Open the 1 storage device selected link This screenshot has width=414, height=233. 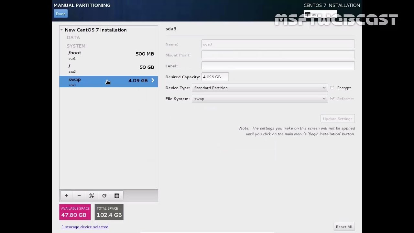coord(85,227)
